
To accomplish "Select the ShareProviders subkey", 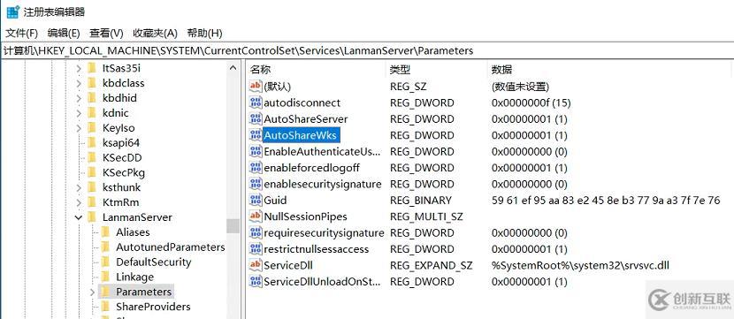I will [x=153, y=307].
